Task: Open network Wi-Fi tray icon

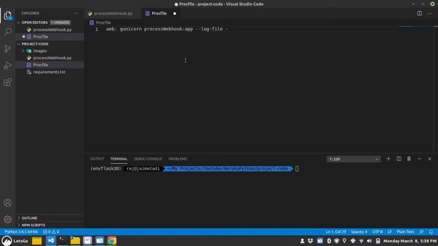Action: click(361, 241)
